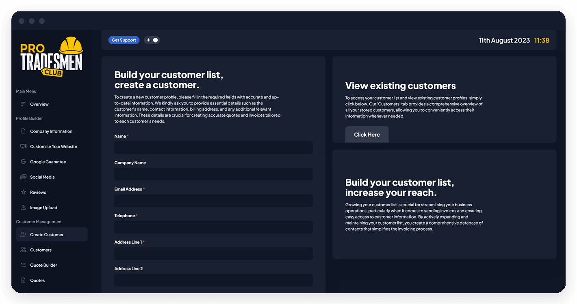Click the Google Guarantee G icon
The image size is (577, 304).
pos(23,162)
